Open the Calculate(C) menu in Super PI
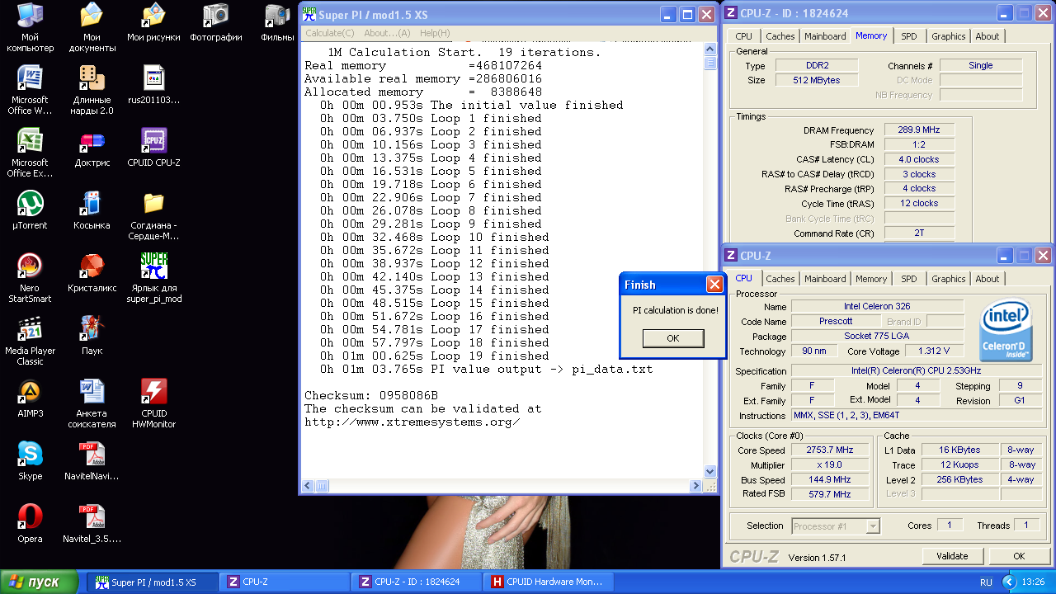 coord(329,33)
